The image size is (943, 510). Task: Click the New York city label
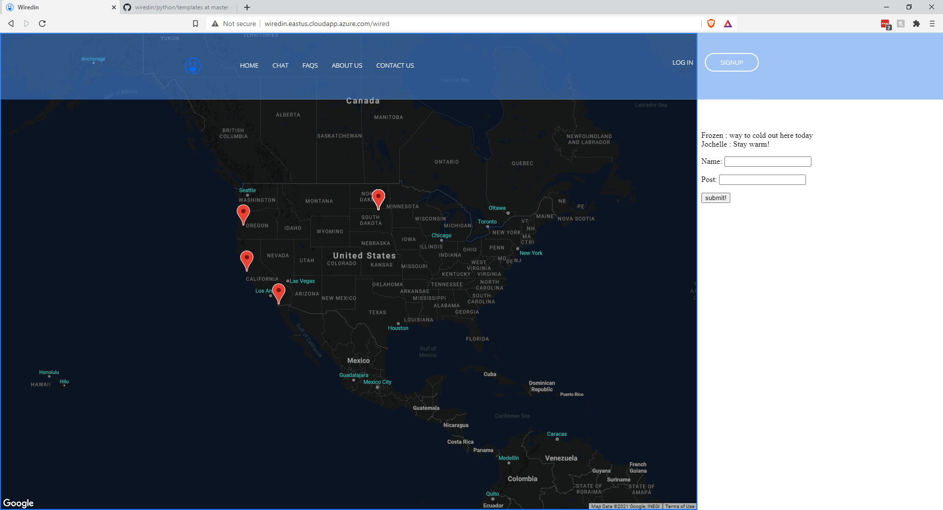(x=531, y=253)
